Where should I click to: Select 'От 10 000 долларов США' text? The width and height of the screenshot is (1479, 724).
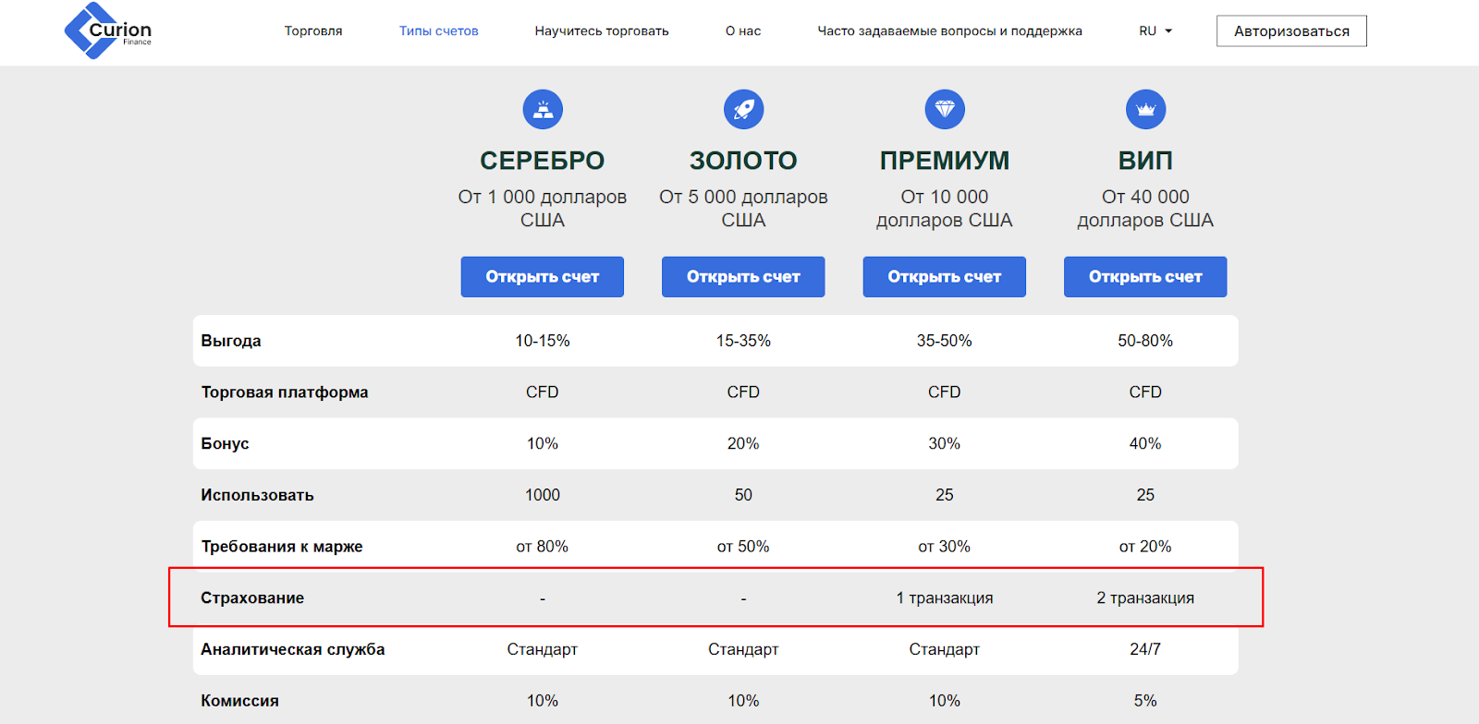click(x=945, y=209)
